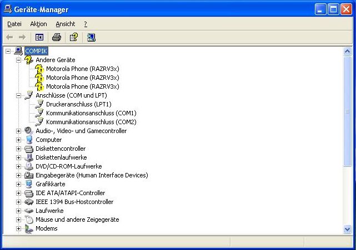Click the Anschlüsse (COM und LPT) port icon
This screenshot has height=250, width=356.
pos(29,95)
